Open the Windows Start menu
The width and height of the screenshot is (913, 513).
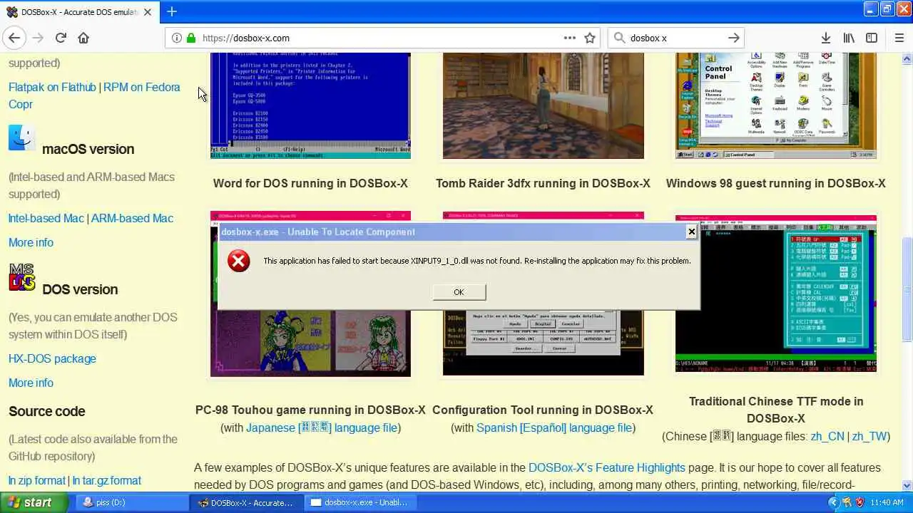pyautogui.click(x=34, y=502)
